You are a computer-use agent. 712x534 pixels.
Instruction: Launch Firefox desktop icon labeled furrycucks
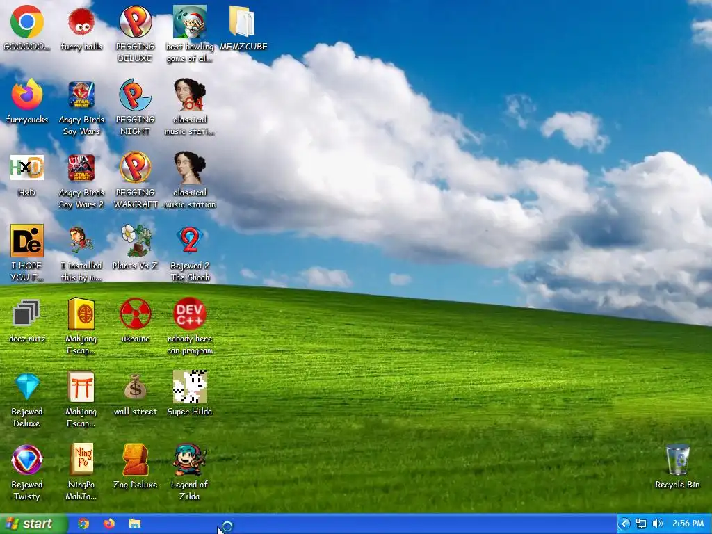coord(27,95)
